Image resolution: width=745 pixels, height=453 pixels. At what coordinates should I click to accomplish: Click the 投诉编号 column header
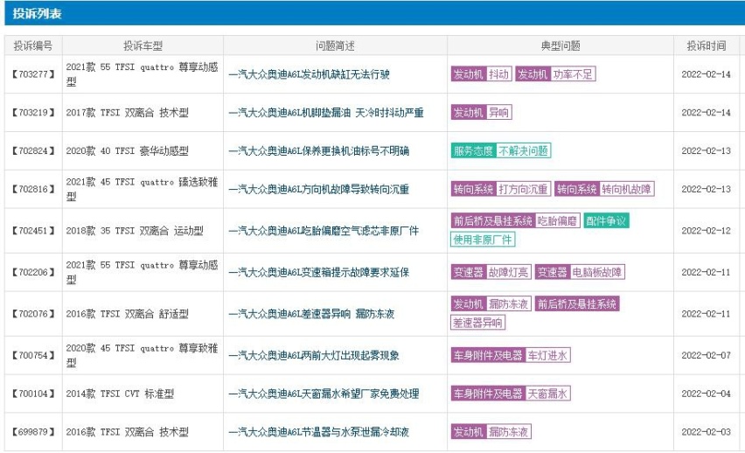click(32, 45)
